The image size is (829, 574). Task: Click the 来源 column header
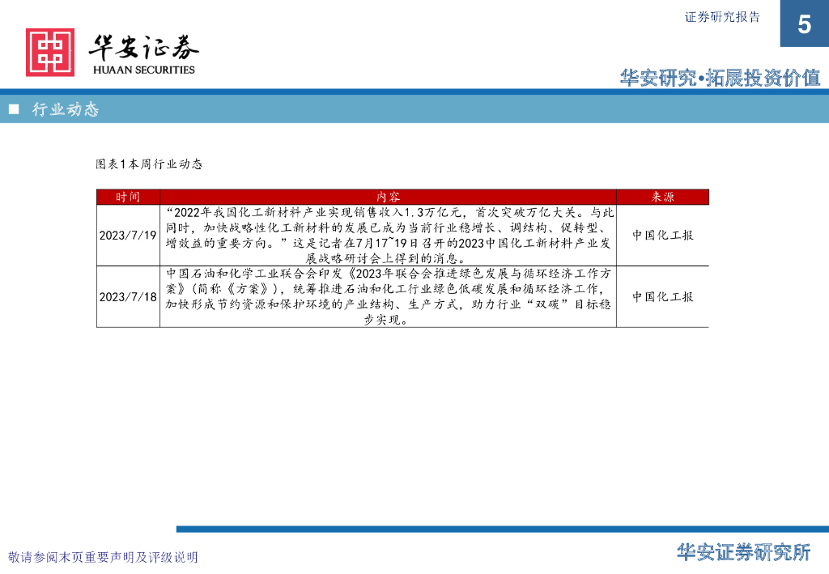662,198
